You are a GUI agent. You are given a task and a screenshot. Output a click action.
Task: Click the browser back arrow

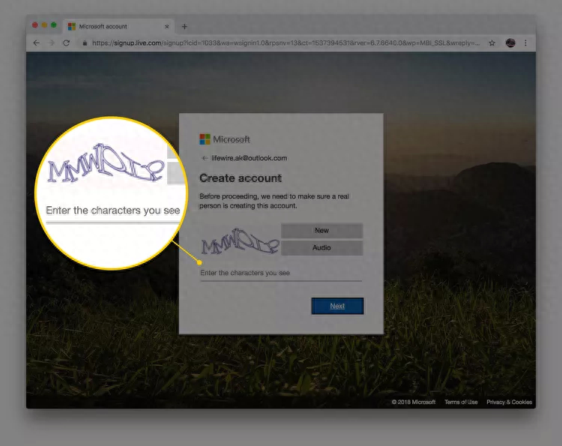tap(37, 43)
